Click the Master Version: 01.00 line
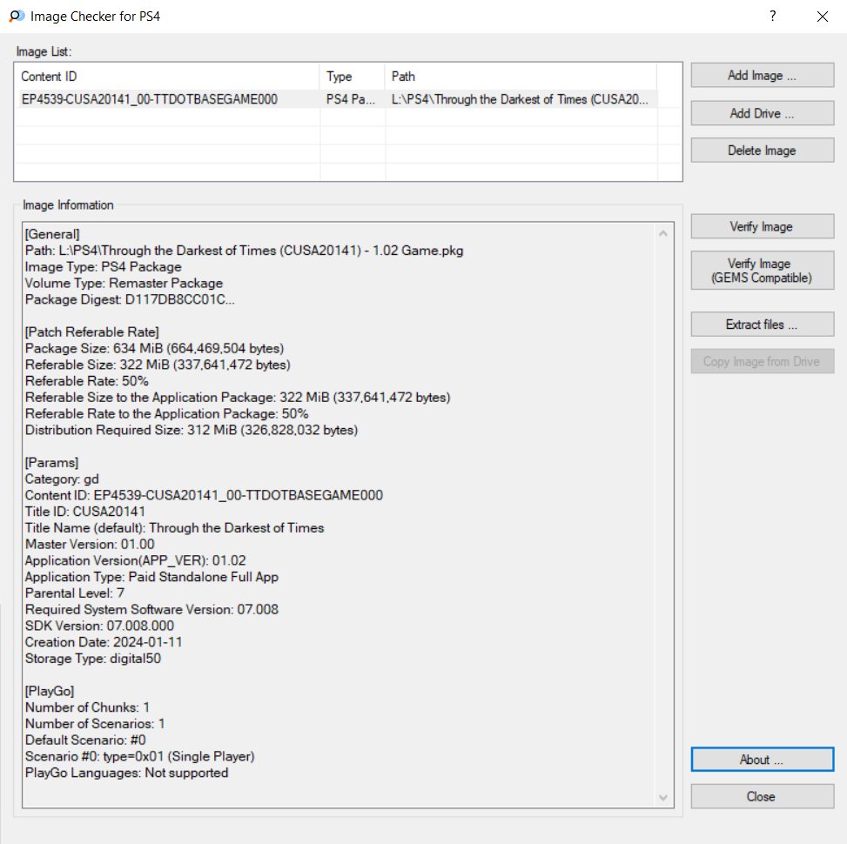Viewport: 847px width, 844px height. [90, 544]
